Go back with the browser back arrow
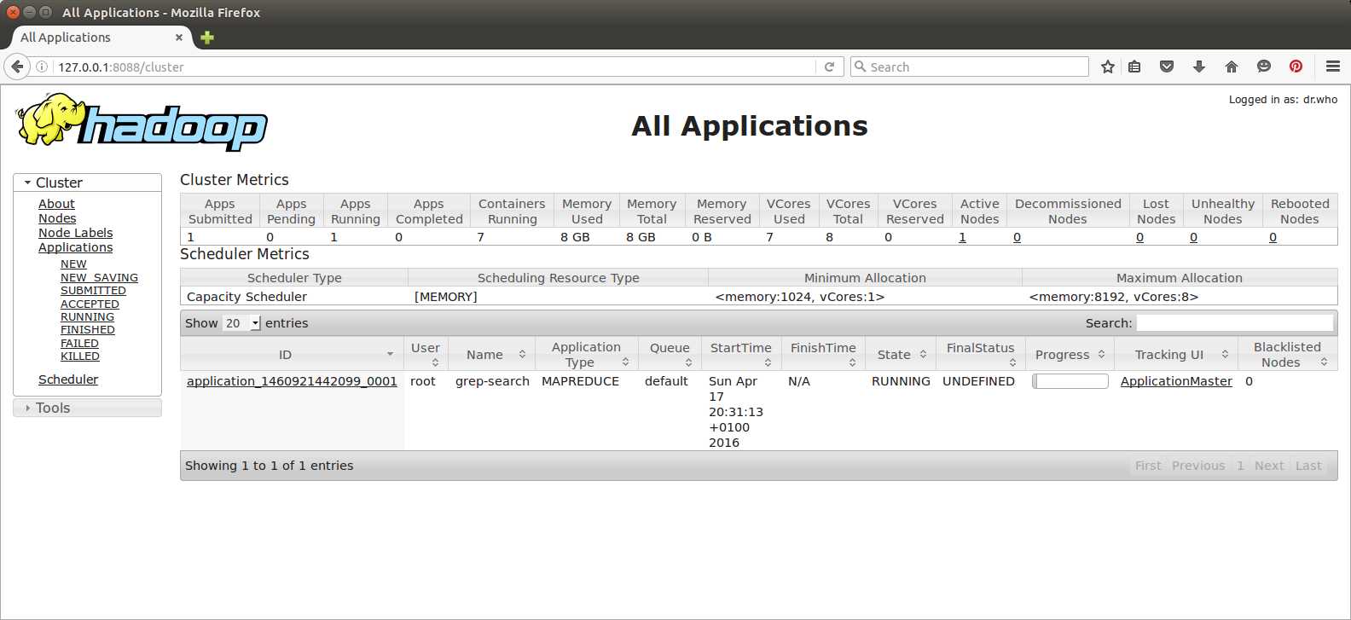 pyautogui.click(x=17, y=67)
